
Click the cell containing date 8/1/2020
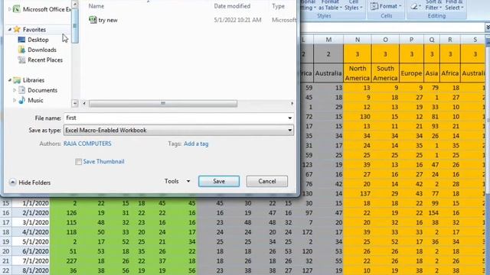point(31,270)
